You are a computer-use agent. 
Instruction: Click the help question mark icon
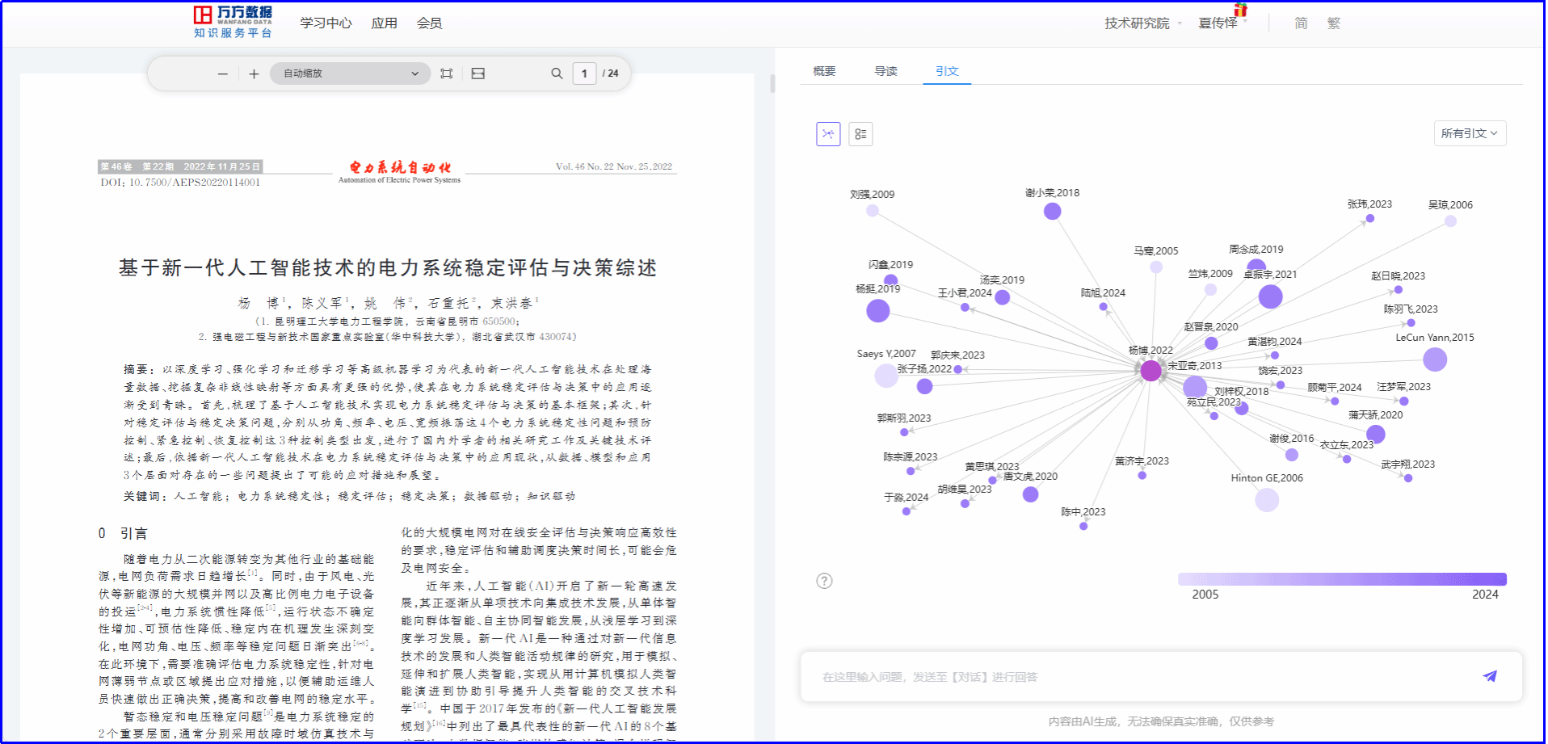tap(824, 581)
